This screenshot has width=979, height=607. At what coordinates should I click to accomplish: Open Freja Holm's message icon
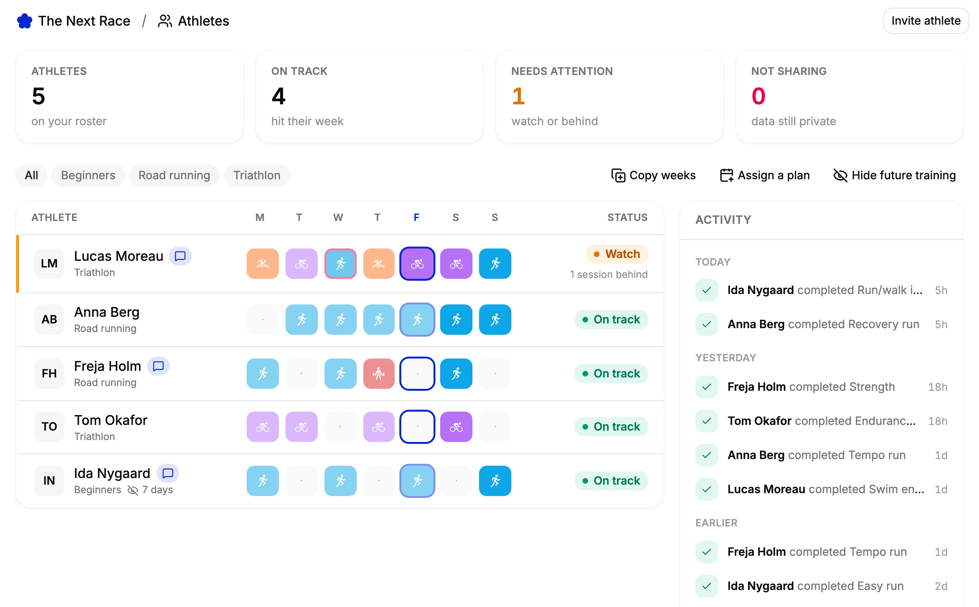pos(158,366)
